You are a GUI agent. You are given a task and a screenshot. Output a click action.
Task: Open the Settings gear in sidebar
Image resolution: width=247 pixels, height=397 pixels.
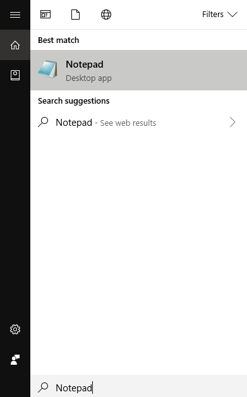click(x=15, y=329)
